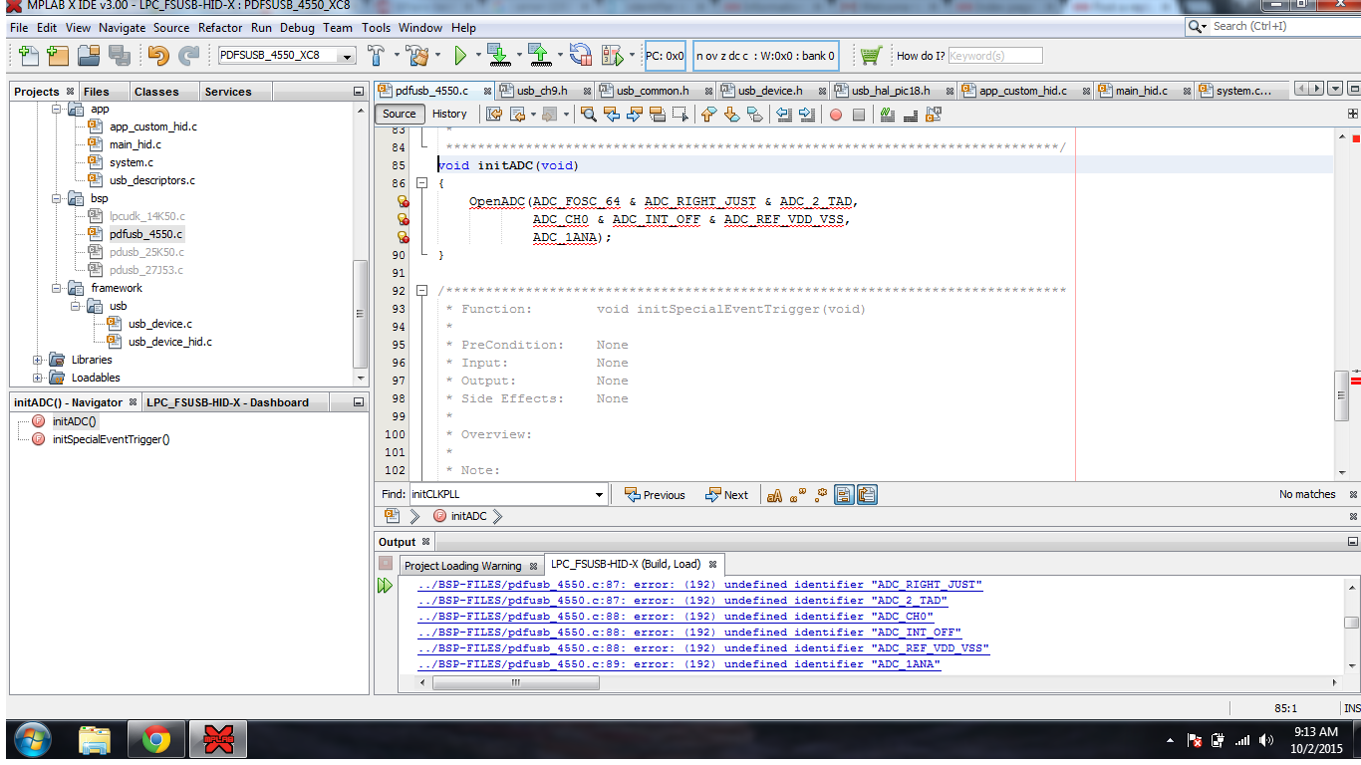Click the Next button in the Find bar
This screenshot has height=765, width=1361.
coord(726,495)
